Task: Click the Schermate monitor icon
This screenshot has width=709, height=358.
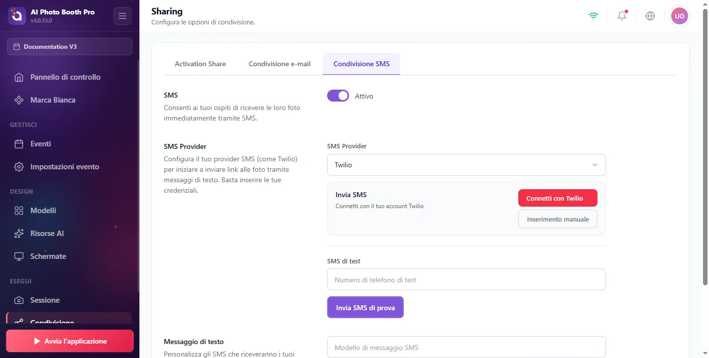Action: pos(19,256)
